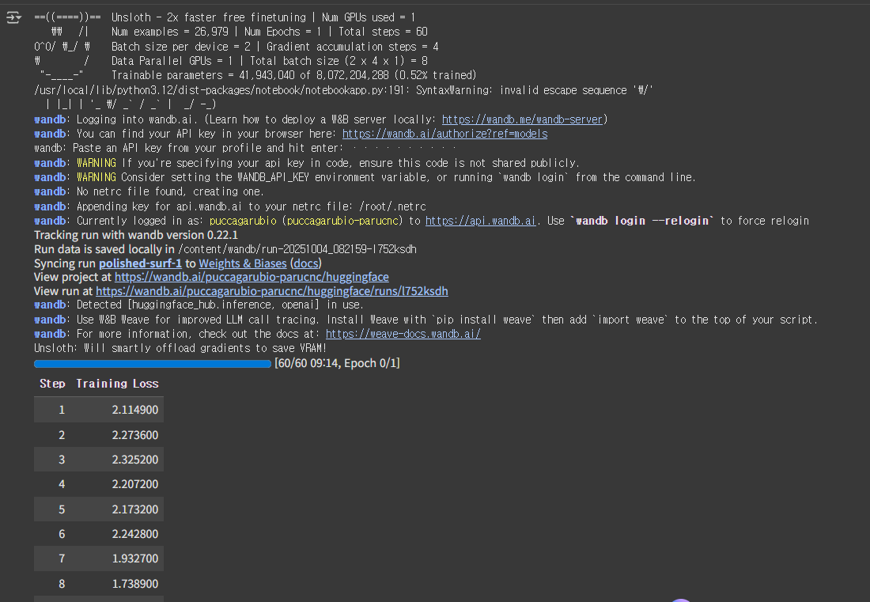Open the wandb.ai/authorize?ref=models link

[x=444, y=134]
